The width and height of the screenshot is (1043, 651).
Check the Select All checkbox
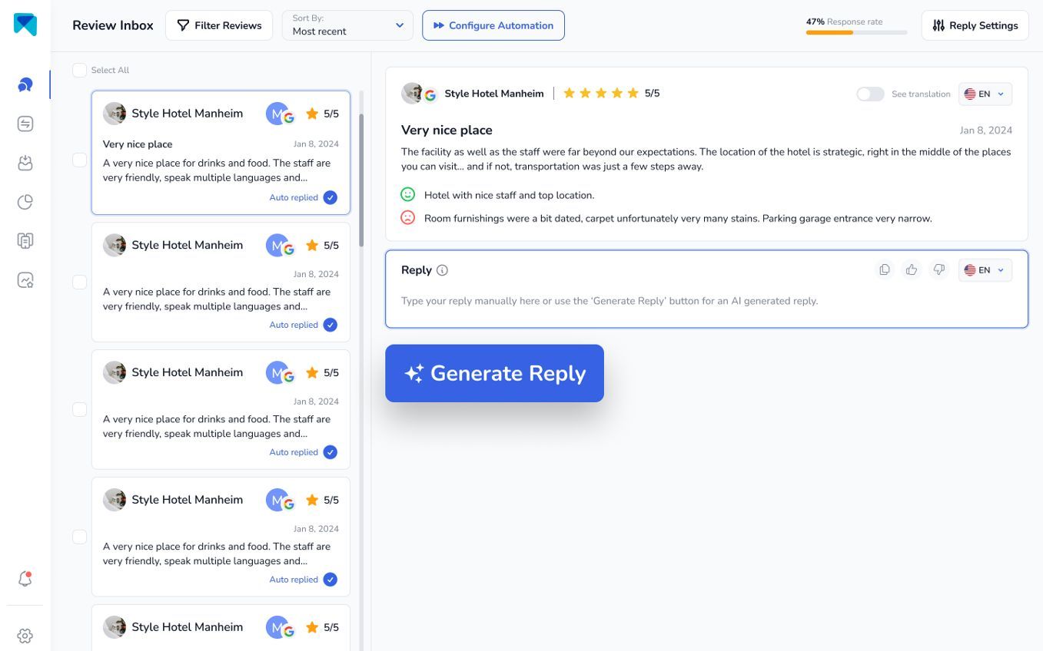(x=80, y=70)
